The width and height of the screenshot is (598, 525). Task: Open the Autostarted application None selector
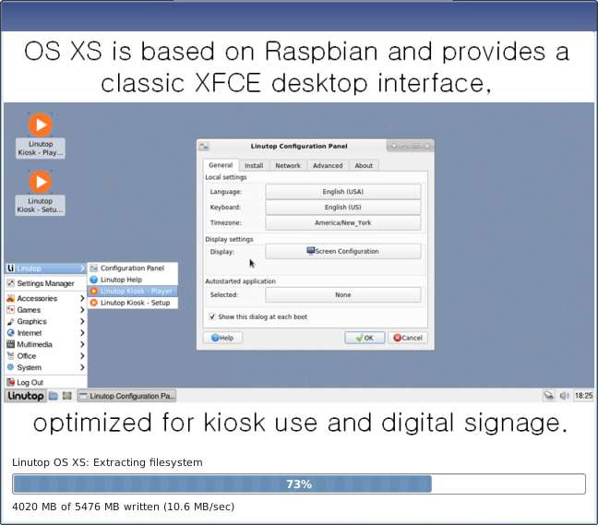click(343, 294)
